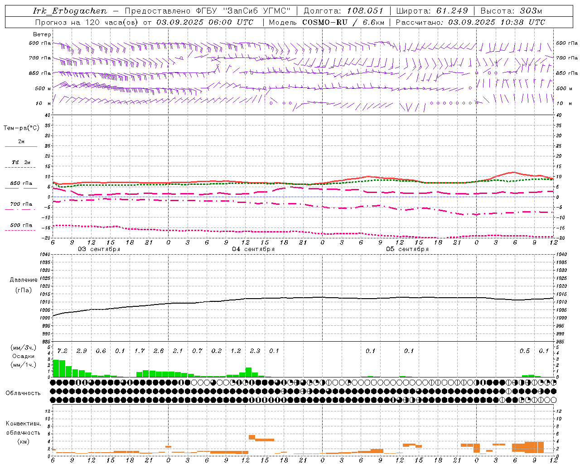This screenshot has width=580, height=464.
Task: Click the Облачность cloud cover label
Action: point(23,393)
